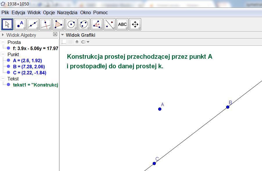The height and width of the screenshot is (171, 262).
Task: Toggle visibility of point B in algebra
Action: click(8, 66)
